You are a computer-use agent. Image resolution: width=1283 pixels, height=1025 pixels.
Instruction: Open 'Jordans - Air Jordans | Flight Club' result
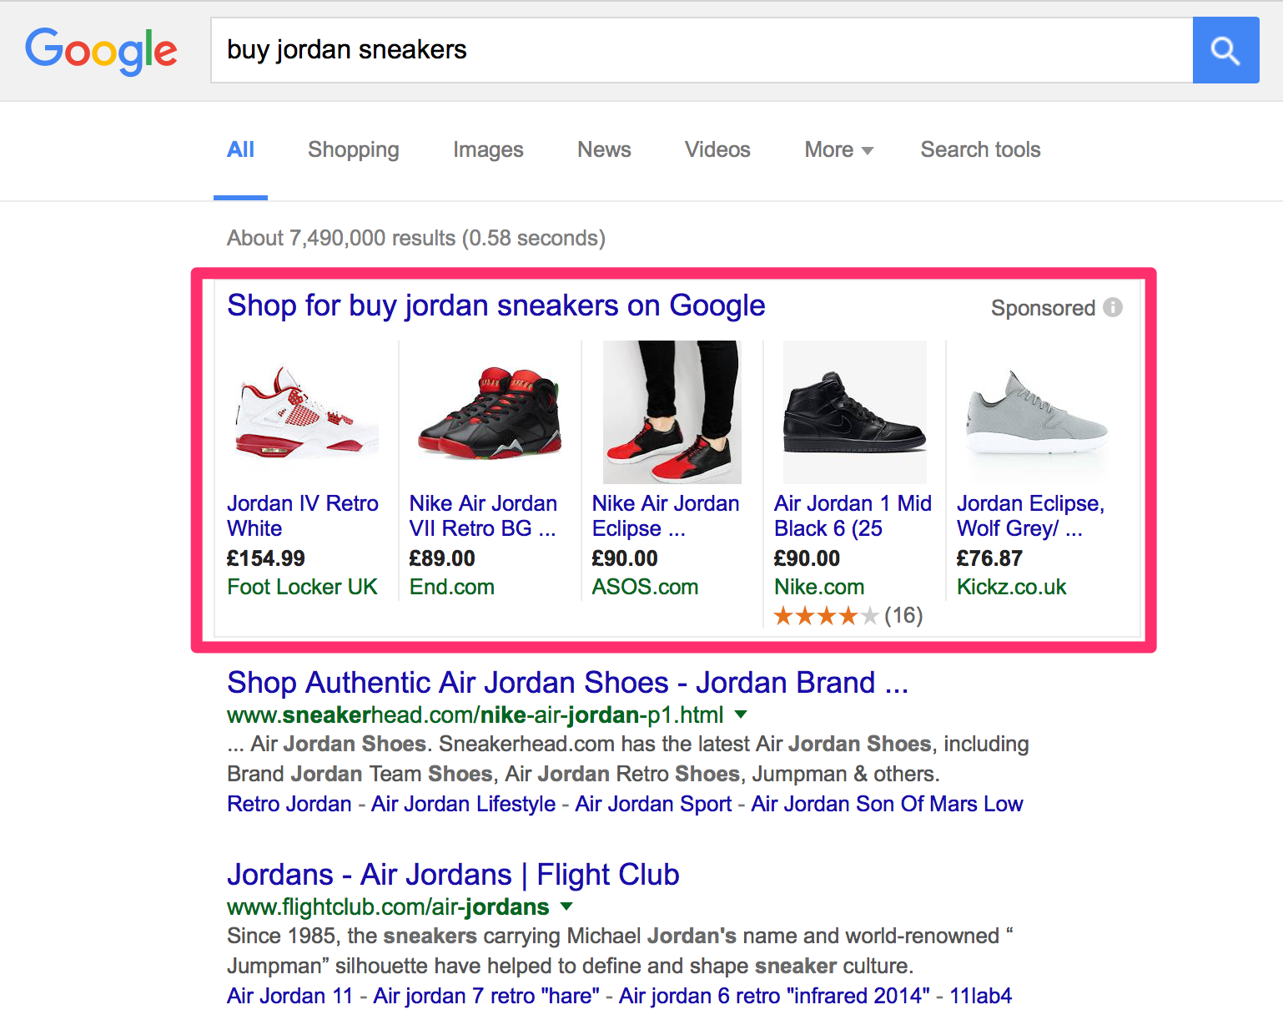click(453, 875)
